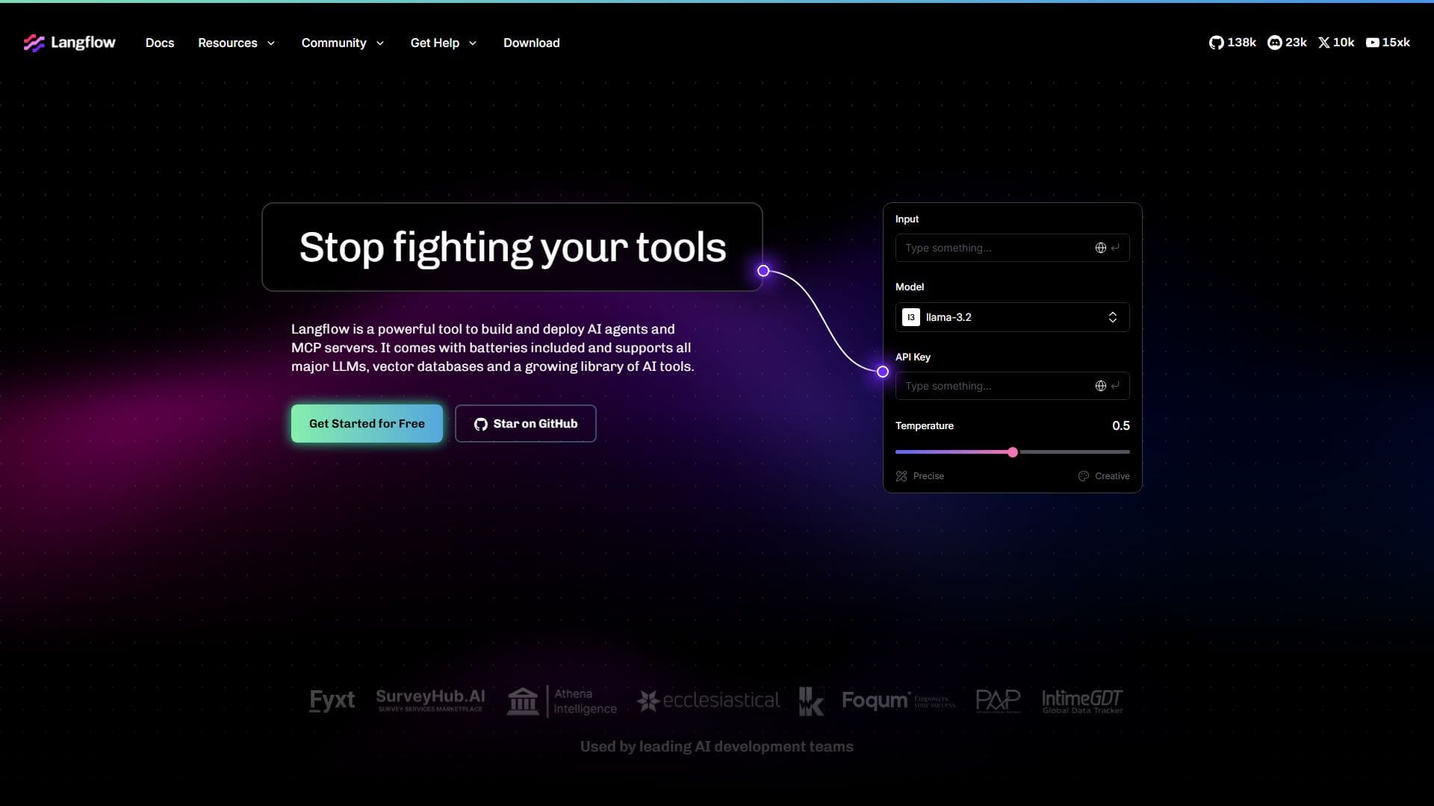Expand the Community menu
1434x806 pixels.
coord(343,43)
